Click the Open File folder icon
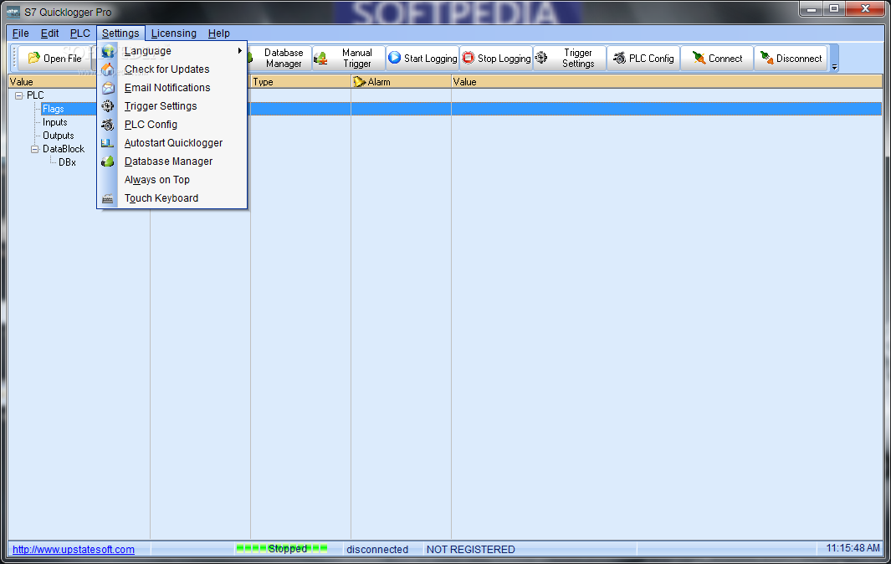This screenshot has height=564, width=891. coord(34,58)
